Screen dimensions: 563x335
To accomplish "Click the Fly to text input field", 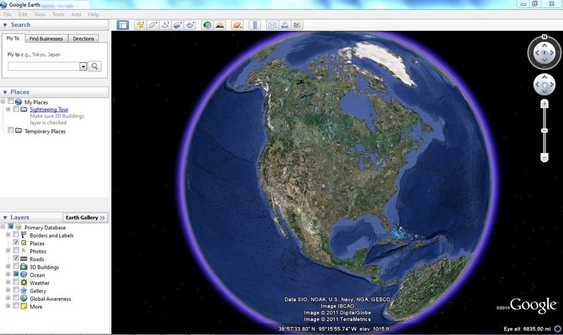I will coord(44,66).
